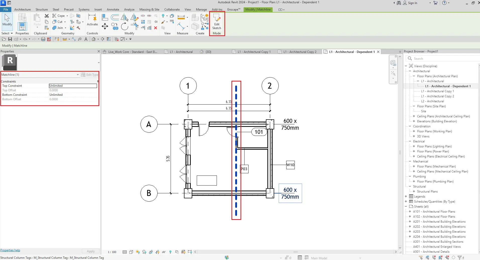Click the canvas horizontal scrollbar thumb

pyautogui.click(x=296, y=252)
